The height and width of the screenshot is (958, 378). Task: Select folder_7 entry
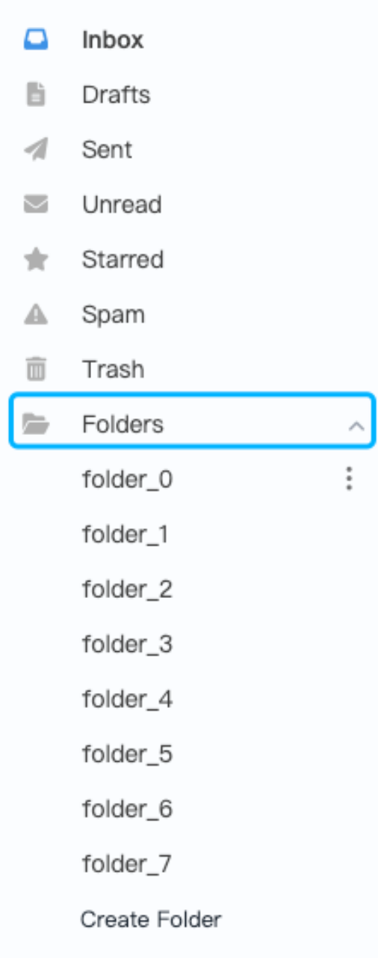pyautogui.click(x=127, y=864)
